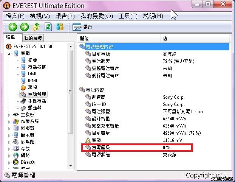Select the 目前電源 row
Screen dimensions: 235x182
(154, 54)
